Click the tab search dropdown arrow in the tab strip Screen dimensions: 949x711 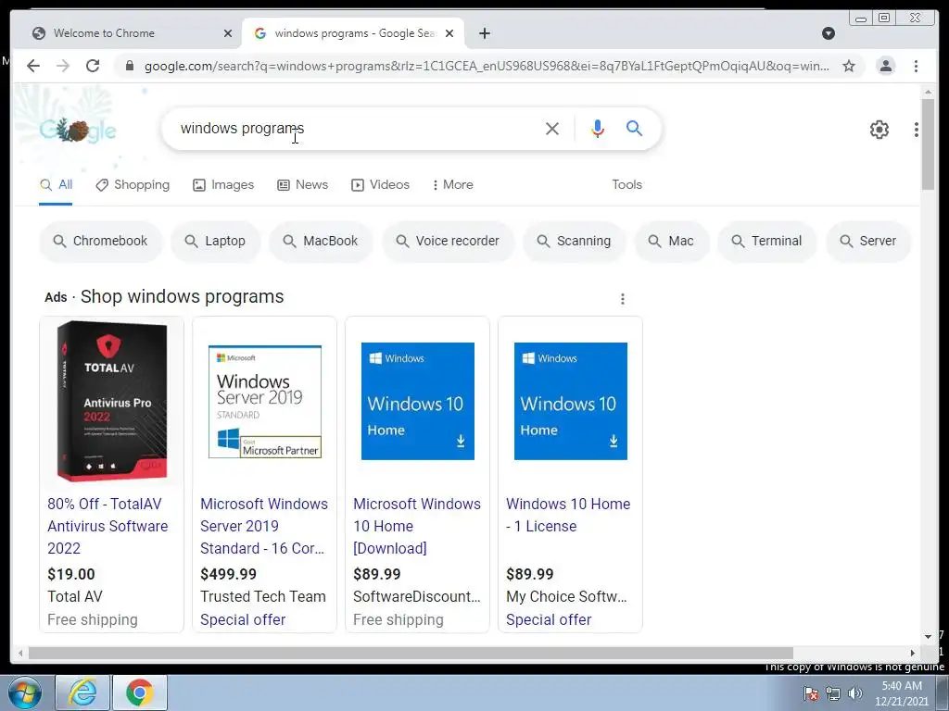tap(829, 33)
